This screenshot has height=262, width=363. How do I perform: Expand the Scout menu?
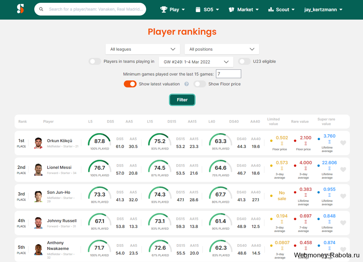point(281,9)
